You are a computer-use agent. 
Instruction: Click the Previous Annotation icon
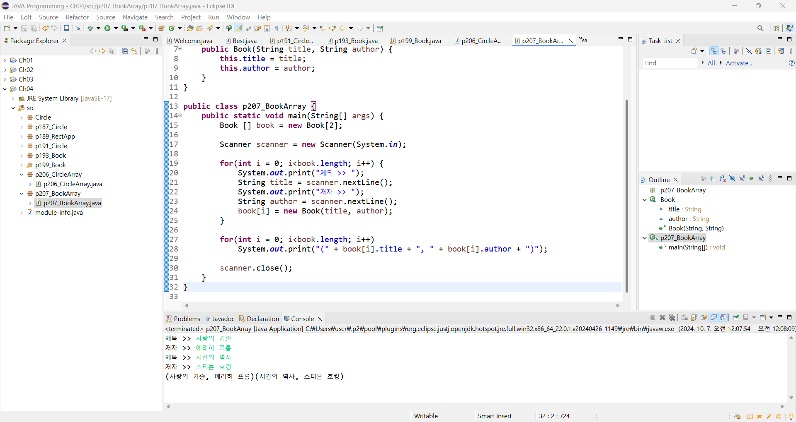tap(306, 28)
